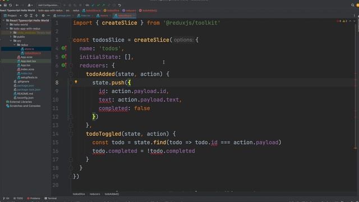Viewport: 359px width, 202px height.
Task: Open Project panel settings gear
Action: coord(43,16)
